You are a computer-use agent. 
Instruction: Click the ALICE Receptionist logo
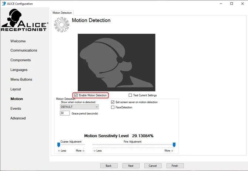coord(24,21)
